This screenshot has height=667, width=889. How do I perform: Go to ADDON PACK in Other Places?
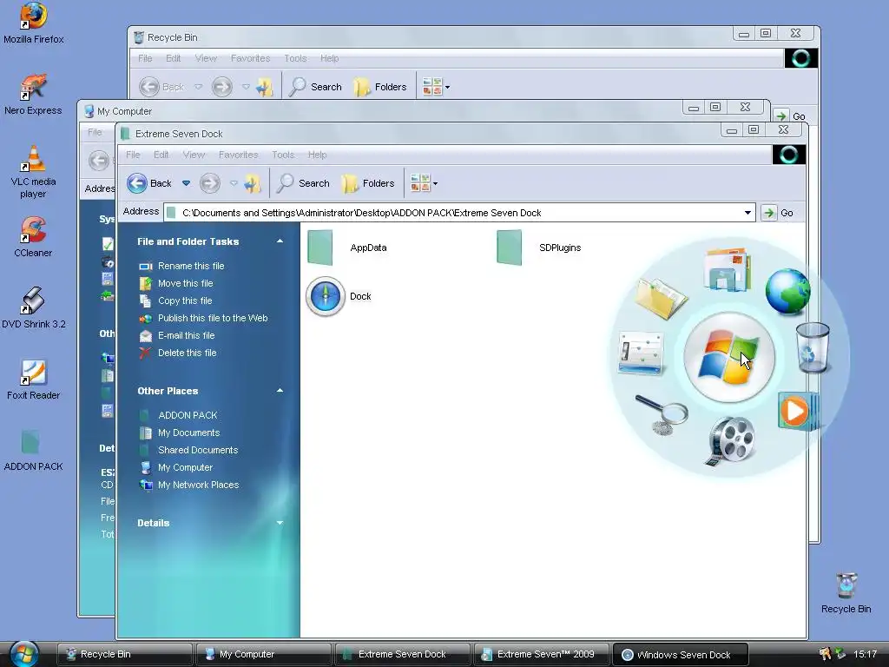tap(178, 415)
